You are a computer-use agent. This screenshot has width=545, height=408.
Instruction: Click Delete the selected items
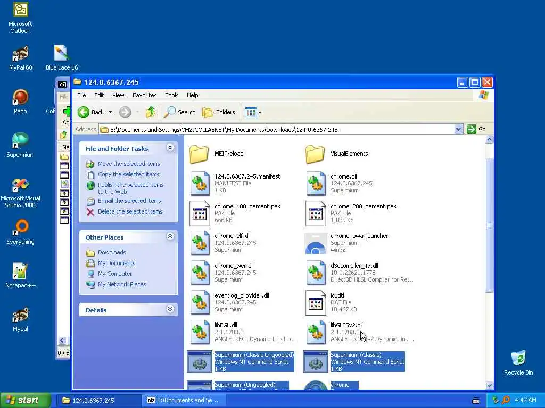coord(130,211)
